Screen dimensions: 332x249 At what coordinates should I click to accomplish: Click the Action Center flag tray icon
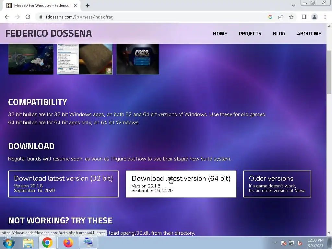pyautogui.click(x=284, y=243)
